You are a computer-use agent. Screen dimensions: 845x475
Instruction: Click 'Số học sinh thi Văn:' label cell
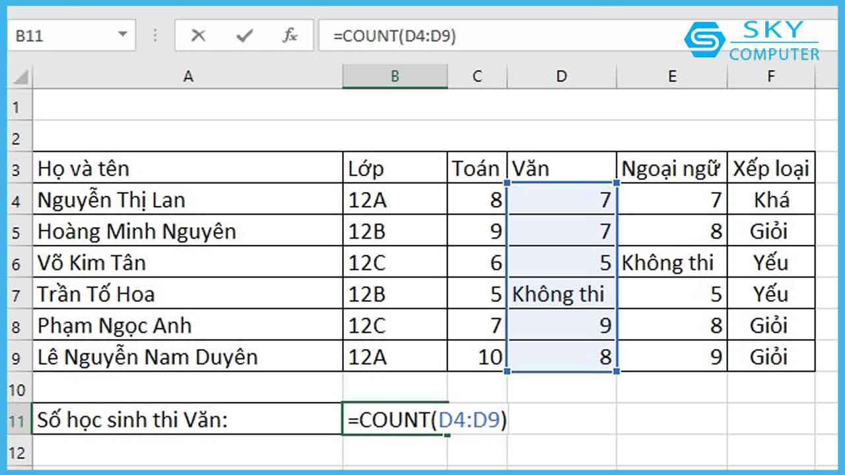coord(188,420)
